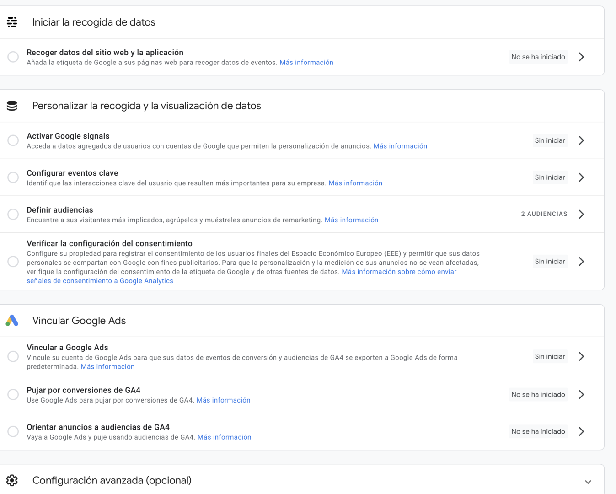This screenshot has width=616, height=494.
Task: Open Más información link for Recoger datos
Action: pos(306,63)
